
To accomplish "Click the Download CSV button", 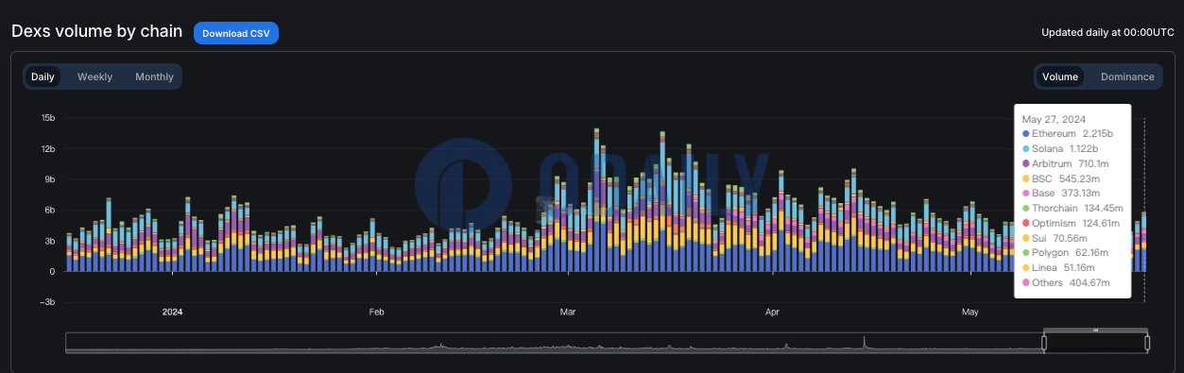I will [x=236, y=33].
